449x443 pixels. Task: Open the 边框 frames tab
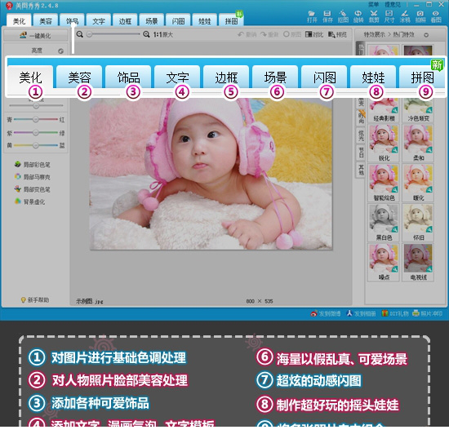[x=125, y=21]
